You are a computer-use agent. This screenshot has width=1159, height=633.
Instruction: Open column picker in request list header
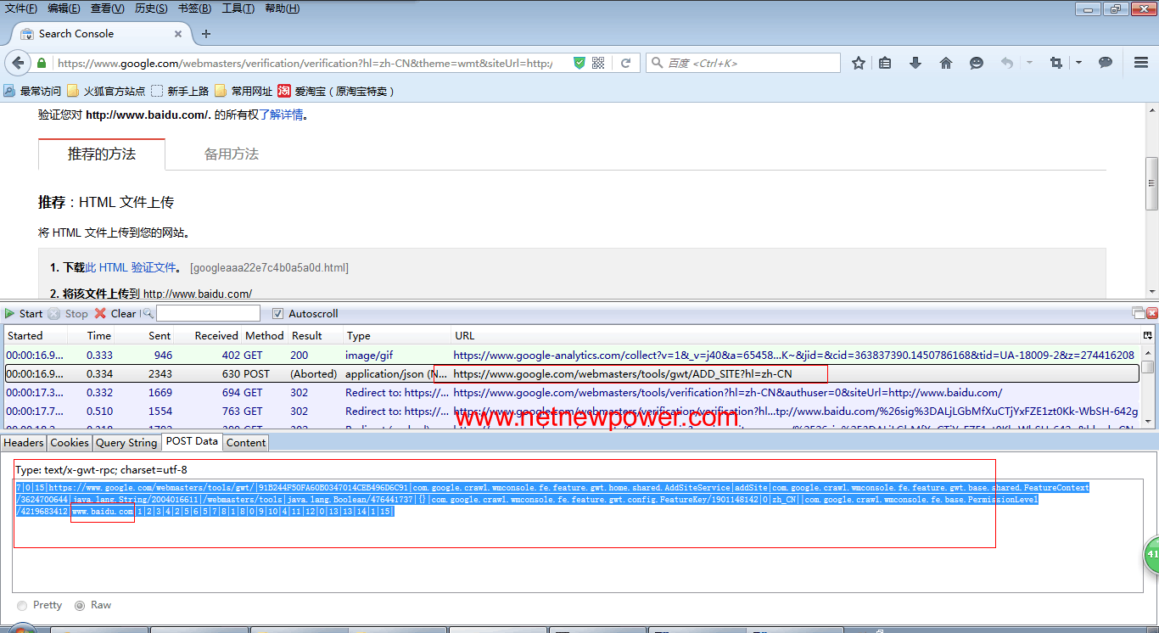(1148, 335)
